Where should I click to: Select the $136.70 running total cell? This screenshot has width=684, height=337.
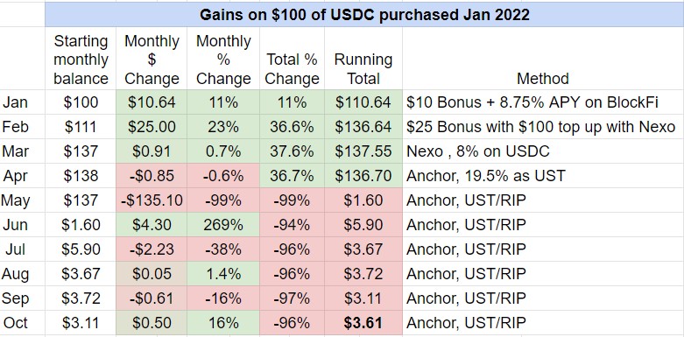(x=363, y=176)
